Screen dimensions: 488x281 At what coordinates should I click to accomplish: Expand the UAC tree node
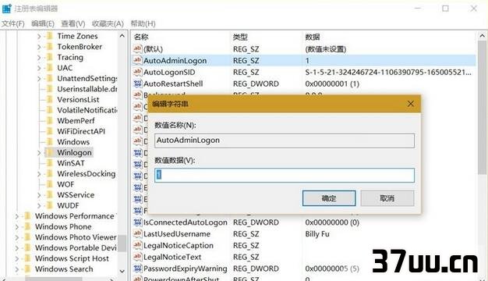point(39,68)
